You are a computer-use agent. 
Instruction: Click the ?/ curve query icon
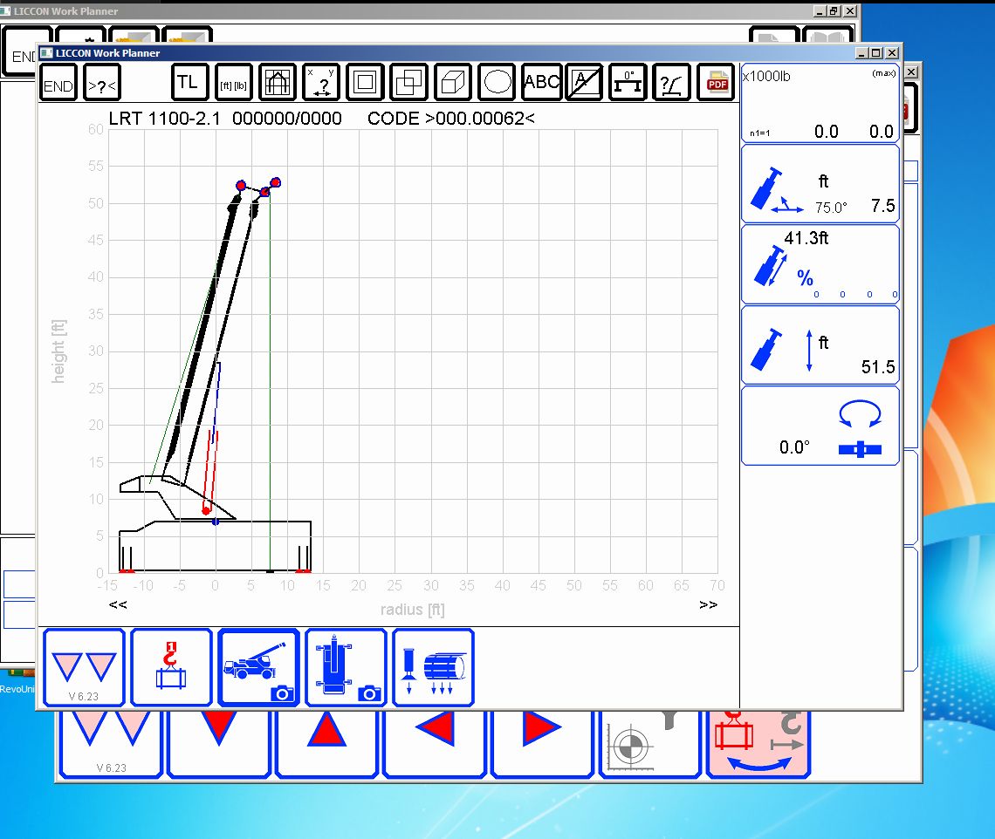pyautogui.click(x=671, y=83)
